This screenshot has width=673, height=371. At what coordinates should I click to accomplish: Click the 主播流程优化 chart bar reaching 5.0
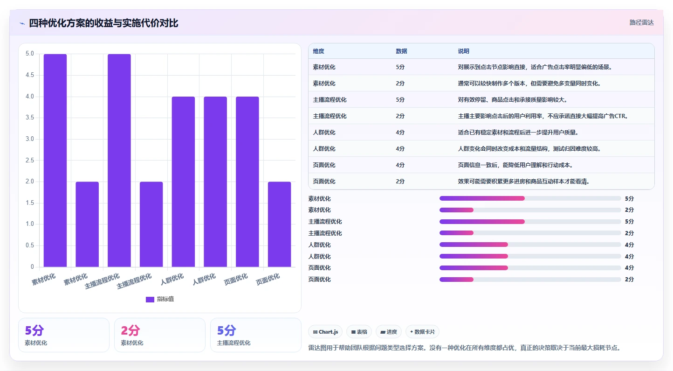point(119,161)
